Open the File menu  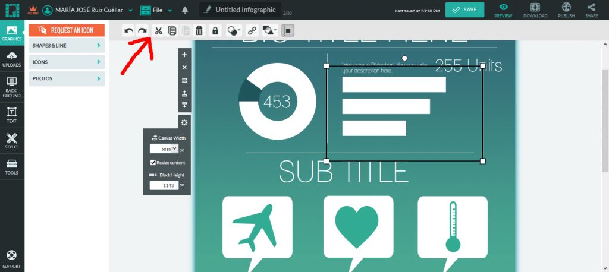coord(156,10)
